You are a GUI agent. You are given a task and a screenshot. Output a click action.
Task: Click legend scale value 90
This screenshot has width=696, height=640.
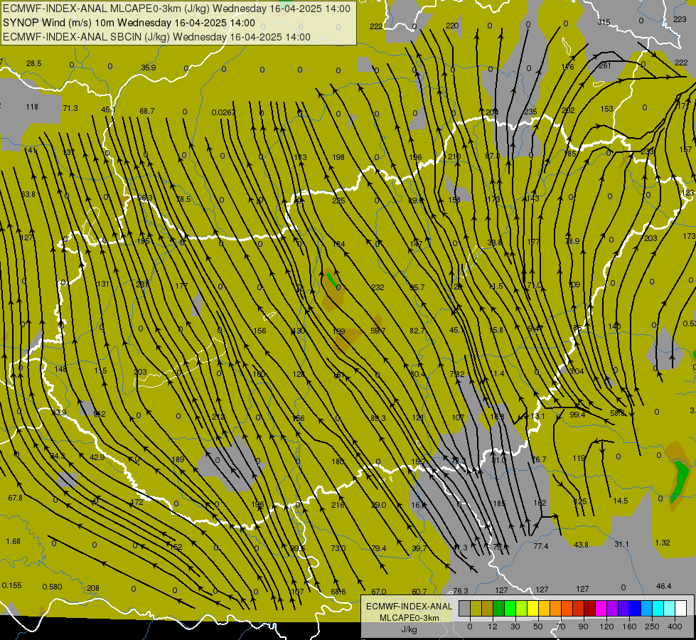coord(583,626)
